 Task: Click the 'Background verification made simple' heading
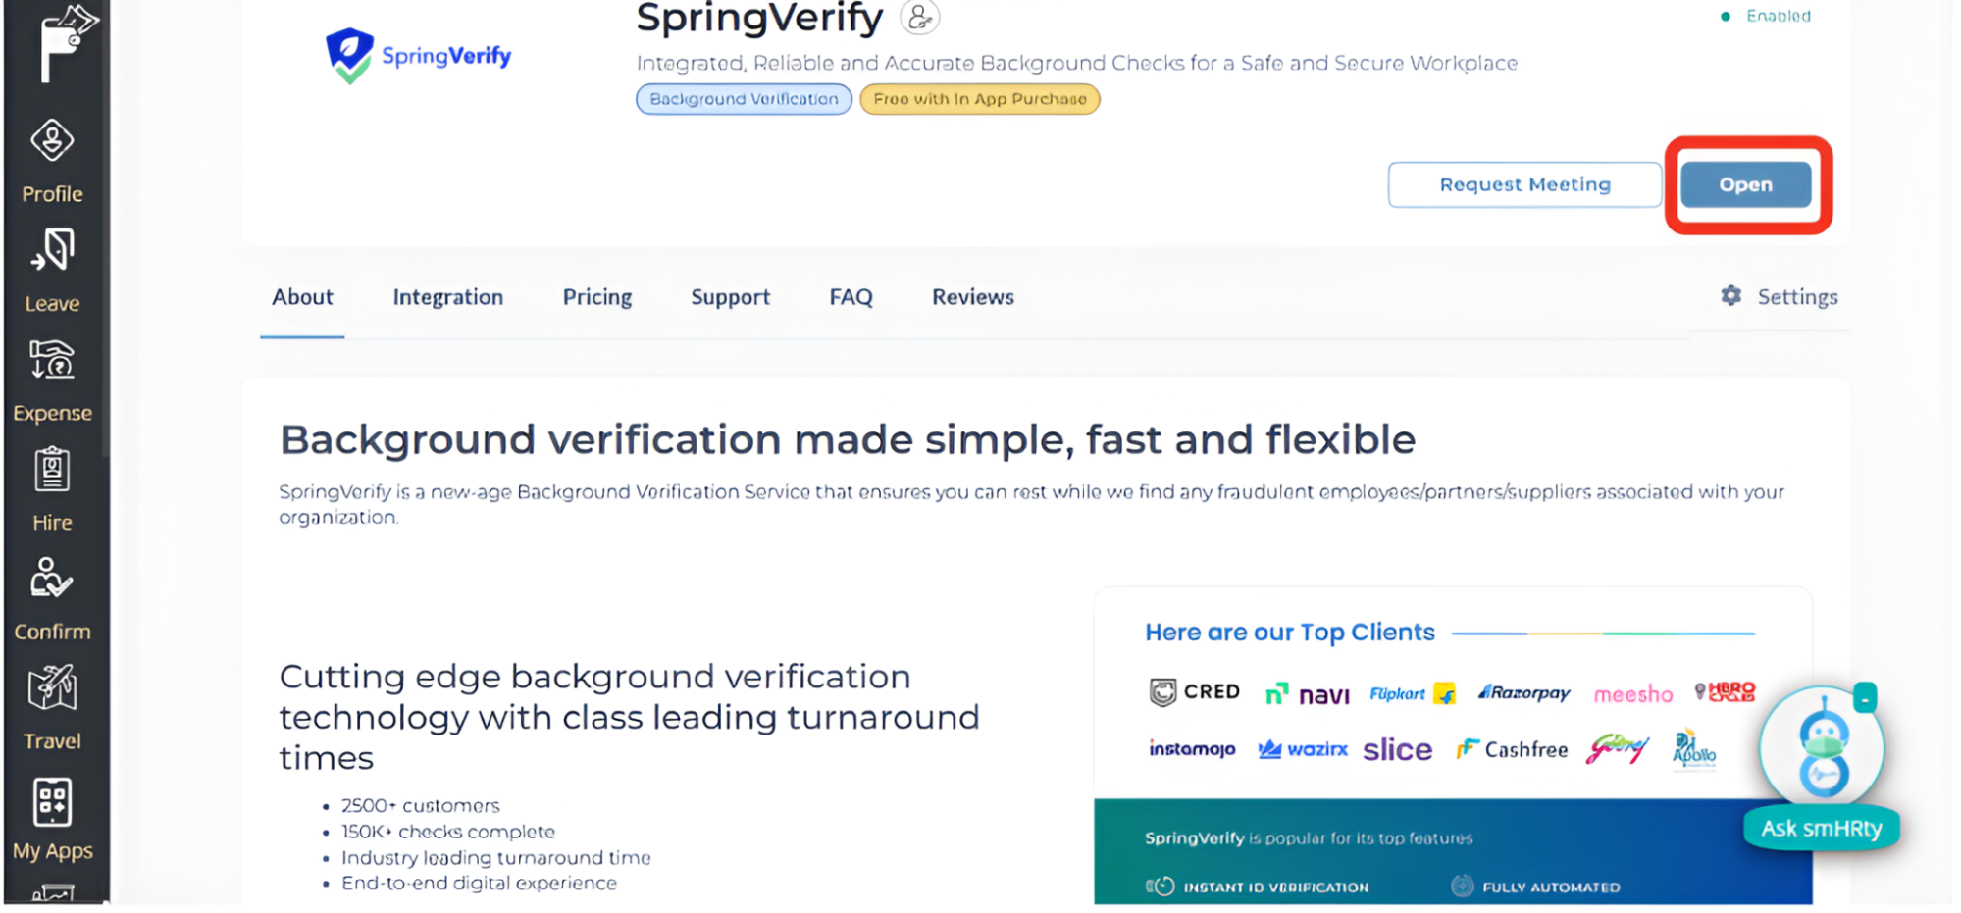coord(848,439)
